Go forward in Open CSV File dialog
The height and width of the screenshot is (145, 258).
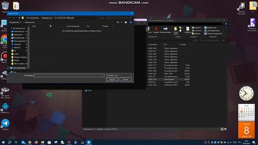(x=13, y=18)
